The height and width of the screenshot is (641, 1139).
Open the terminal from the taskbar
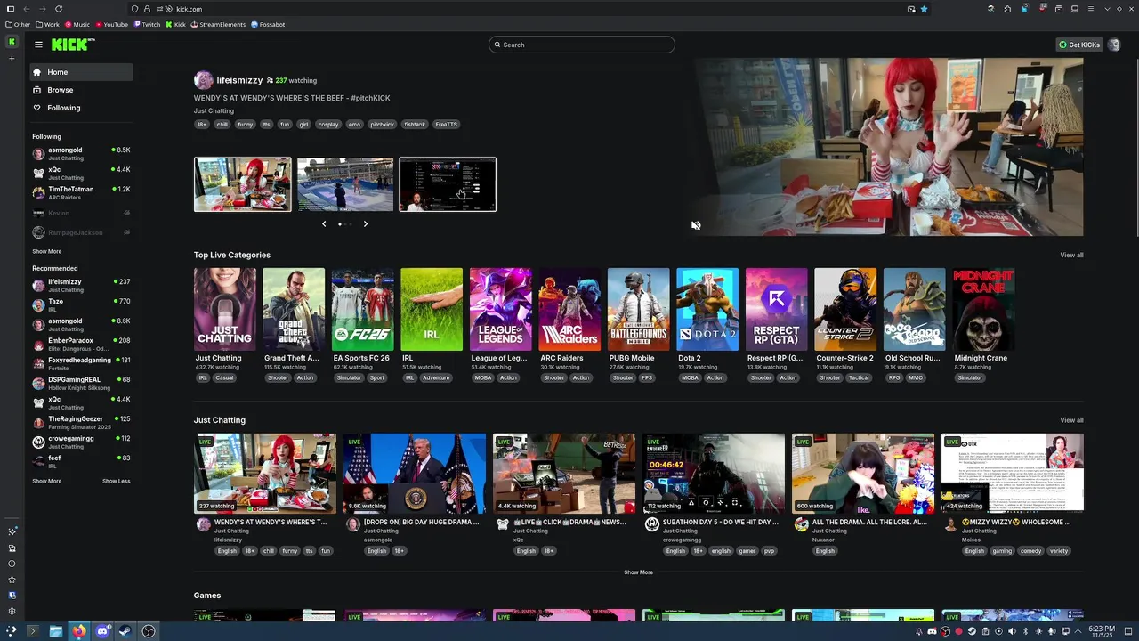pos(33,631)
